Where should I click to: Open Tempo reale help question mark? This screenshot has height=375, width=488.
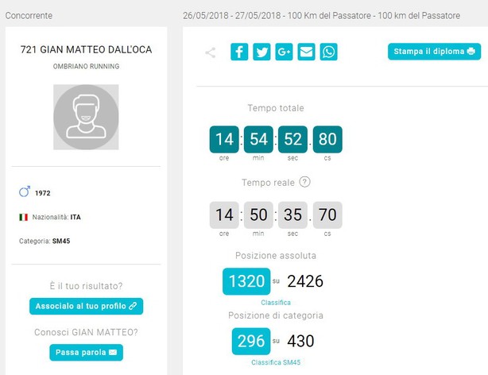coord(304,182)
